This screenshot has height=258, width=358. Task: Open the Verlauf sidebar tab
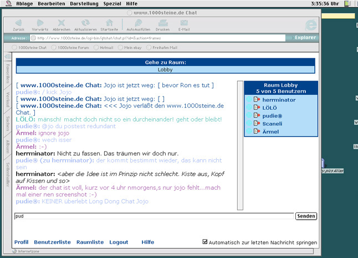[8, 100]
